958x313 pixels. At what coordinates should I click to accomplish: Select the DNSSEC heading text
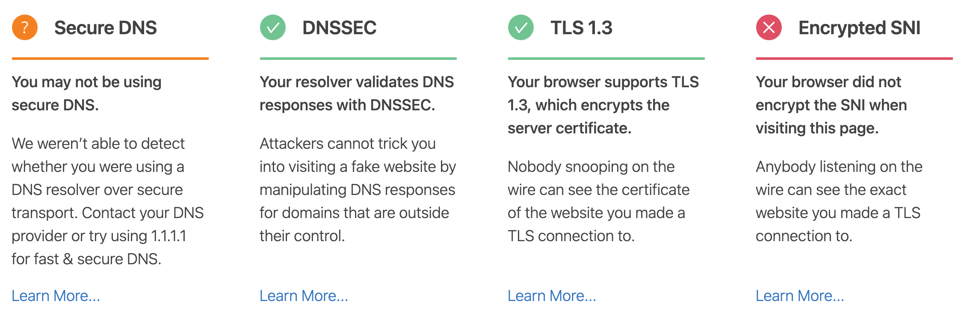pos(340,28)
